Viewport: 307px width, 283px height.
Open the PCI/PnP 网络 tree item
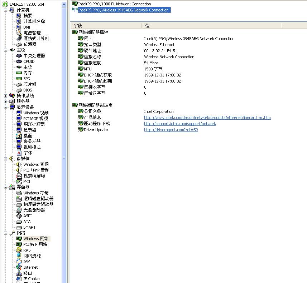tap(35, 244)
